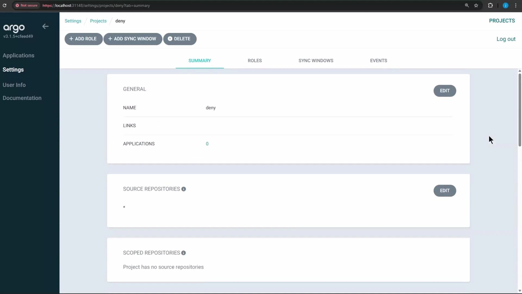
Task: Edit the General section with EDIT
Action: coord(445,91)
